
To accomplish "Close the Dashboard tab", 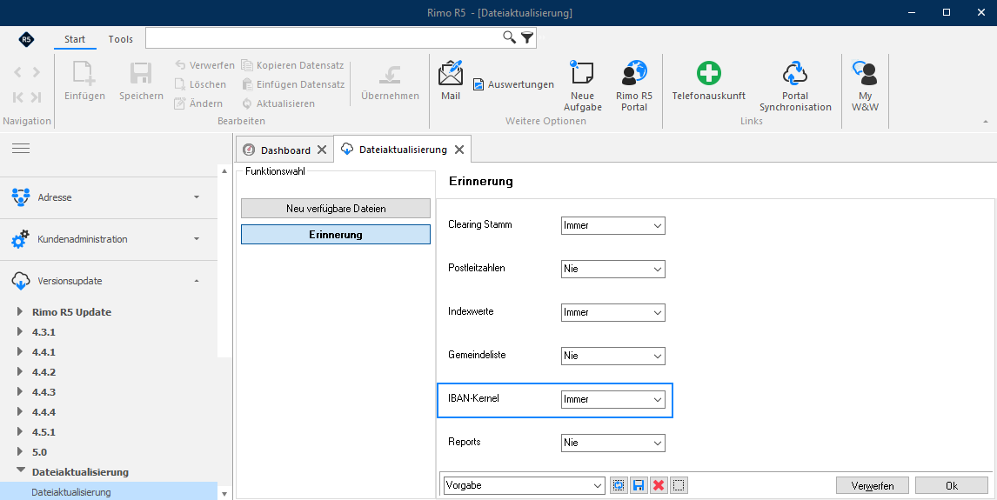I will pyautogui.click(x=322, y=150).
